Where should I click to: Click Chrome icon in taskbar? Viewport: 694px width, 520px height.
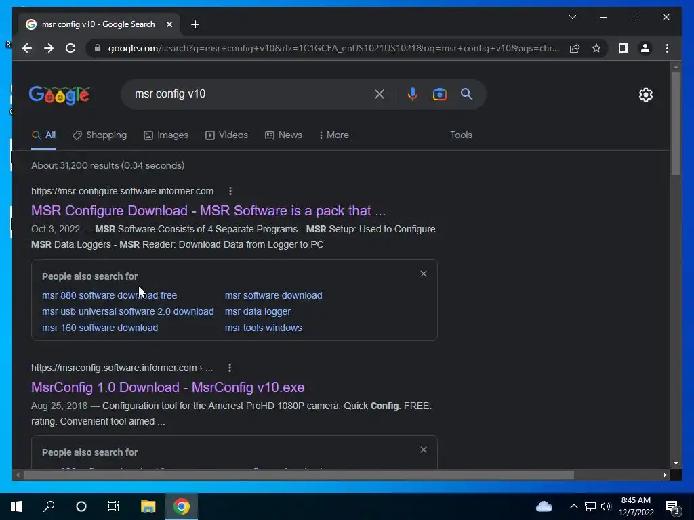[181, 506]
